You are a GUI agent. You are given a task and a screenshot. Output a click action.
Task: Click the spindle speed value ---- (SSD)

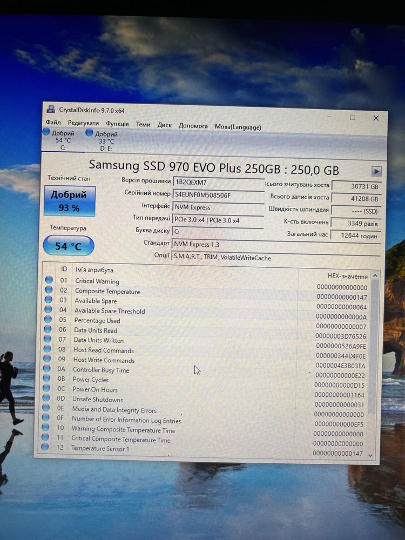(x=356, y=211)
